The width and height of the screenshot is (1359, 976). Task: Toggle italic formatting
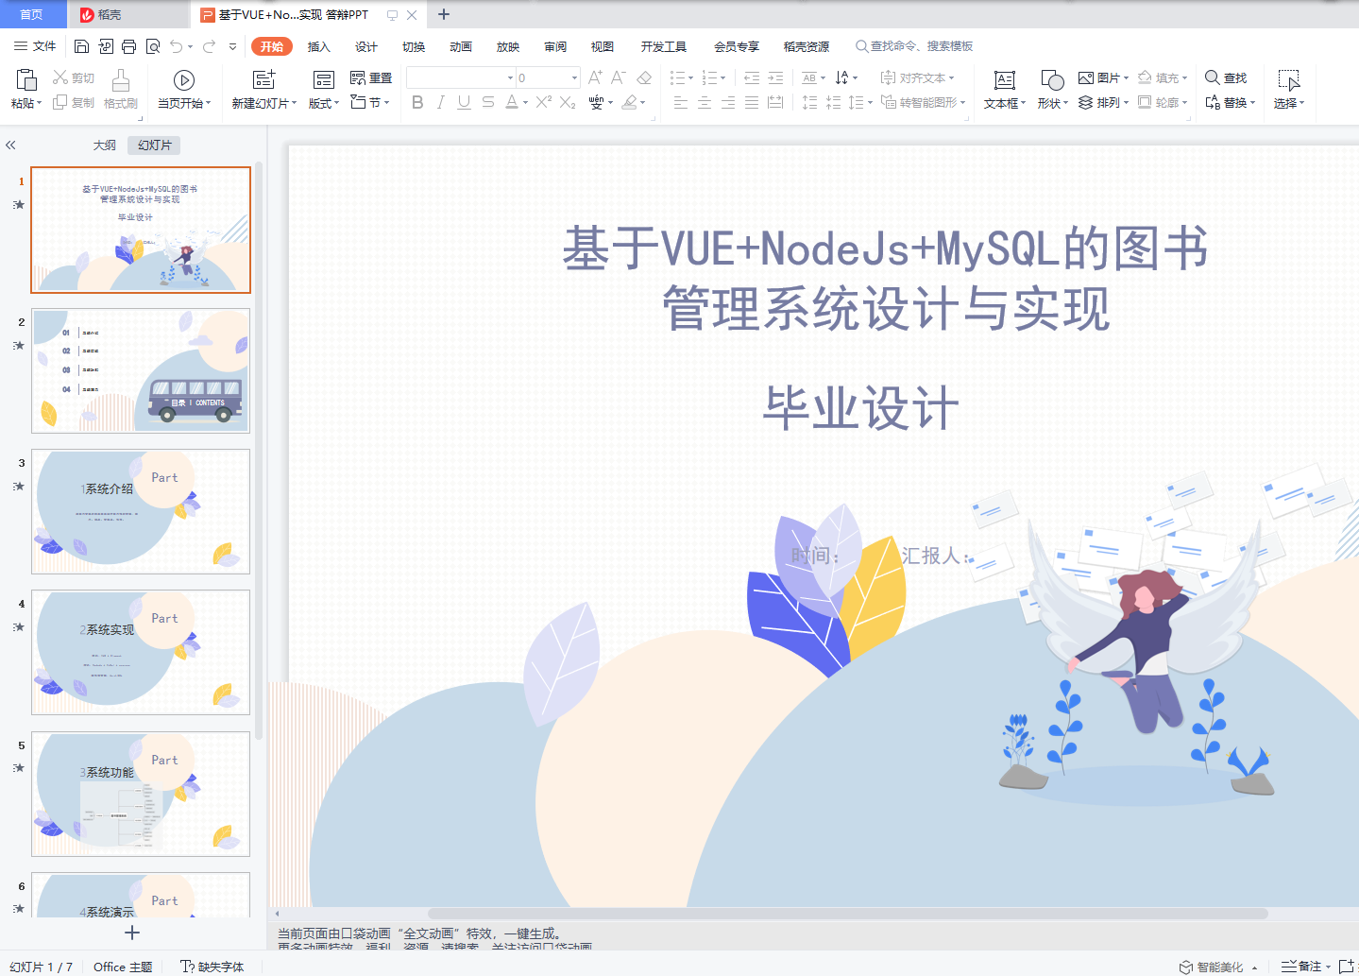click(440, 103)
